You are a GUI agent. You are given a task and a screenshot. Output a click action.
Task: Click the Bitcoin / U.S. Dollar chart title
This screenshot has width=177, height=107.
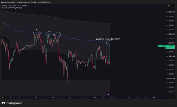[x=15, y=6]
